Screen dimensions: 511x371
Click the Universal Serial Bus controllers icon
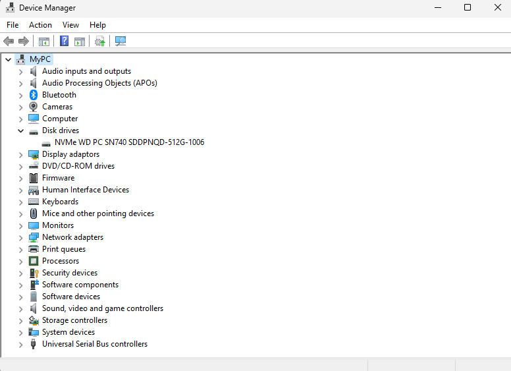click(x=34, y=344)
